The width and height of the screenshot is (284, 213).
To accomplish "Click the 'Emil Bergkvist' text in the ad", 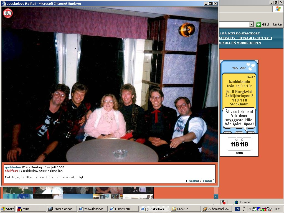I will pyautogui.click(x=239, y=92).
